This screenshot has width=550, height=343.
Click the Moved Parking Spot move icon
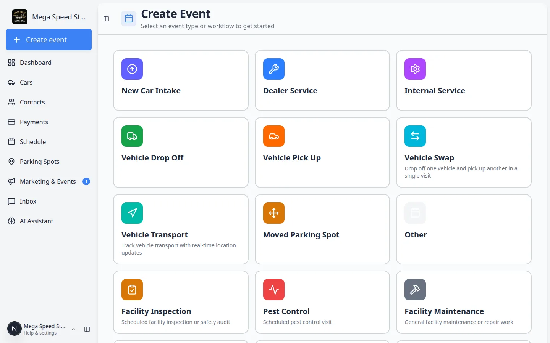[274, 213]
